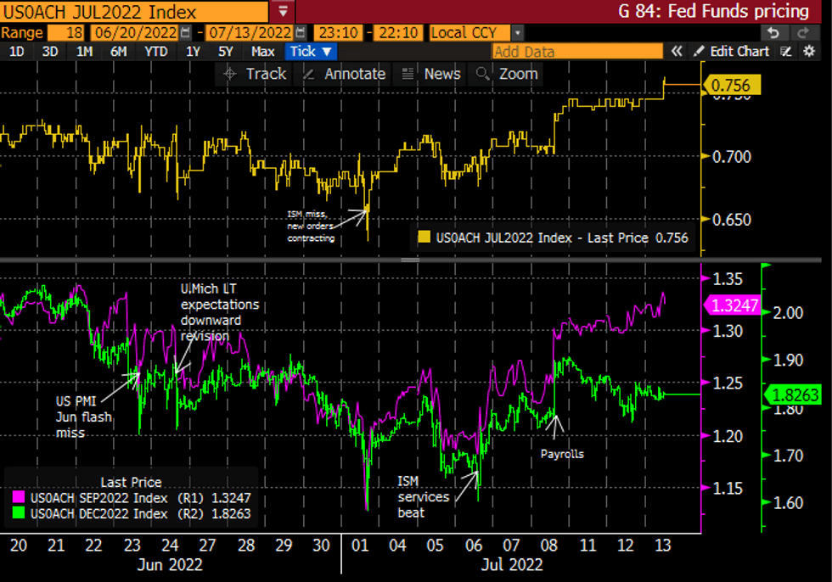This screenshot has height=582, width=832.
Task: Activate the Zoom magnifier tool
Action: click(x=508, y=74)
